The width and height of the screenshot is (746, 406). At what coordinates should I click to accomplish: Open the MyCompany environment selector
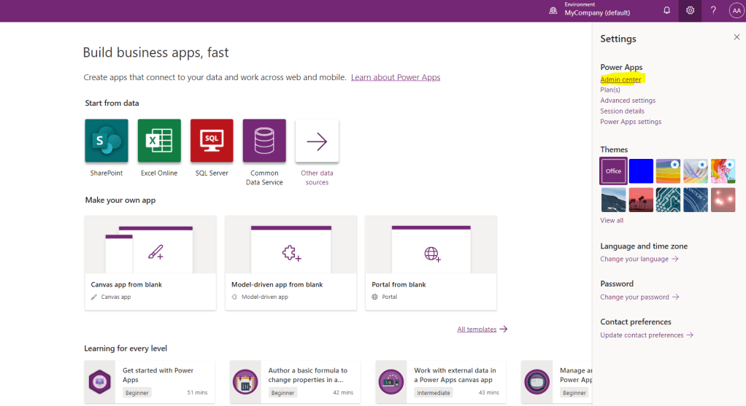(x=596, y=11)
